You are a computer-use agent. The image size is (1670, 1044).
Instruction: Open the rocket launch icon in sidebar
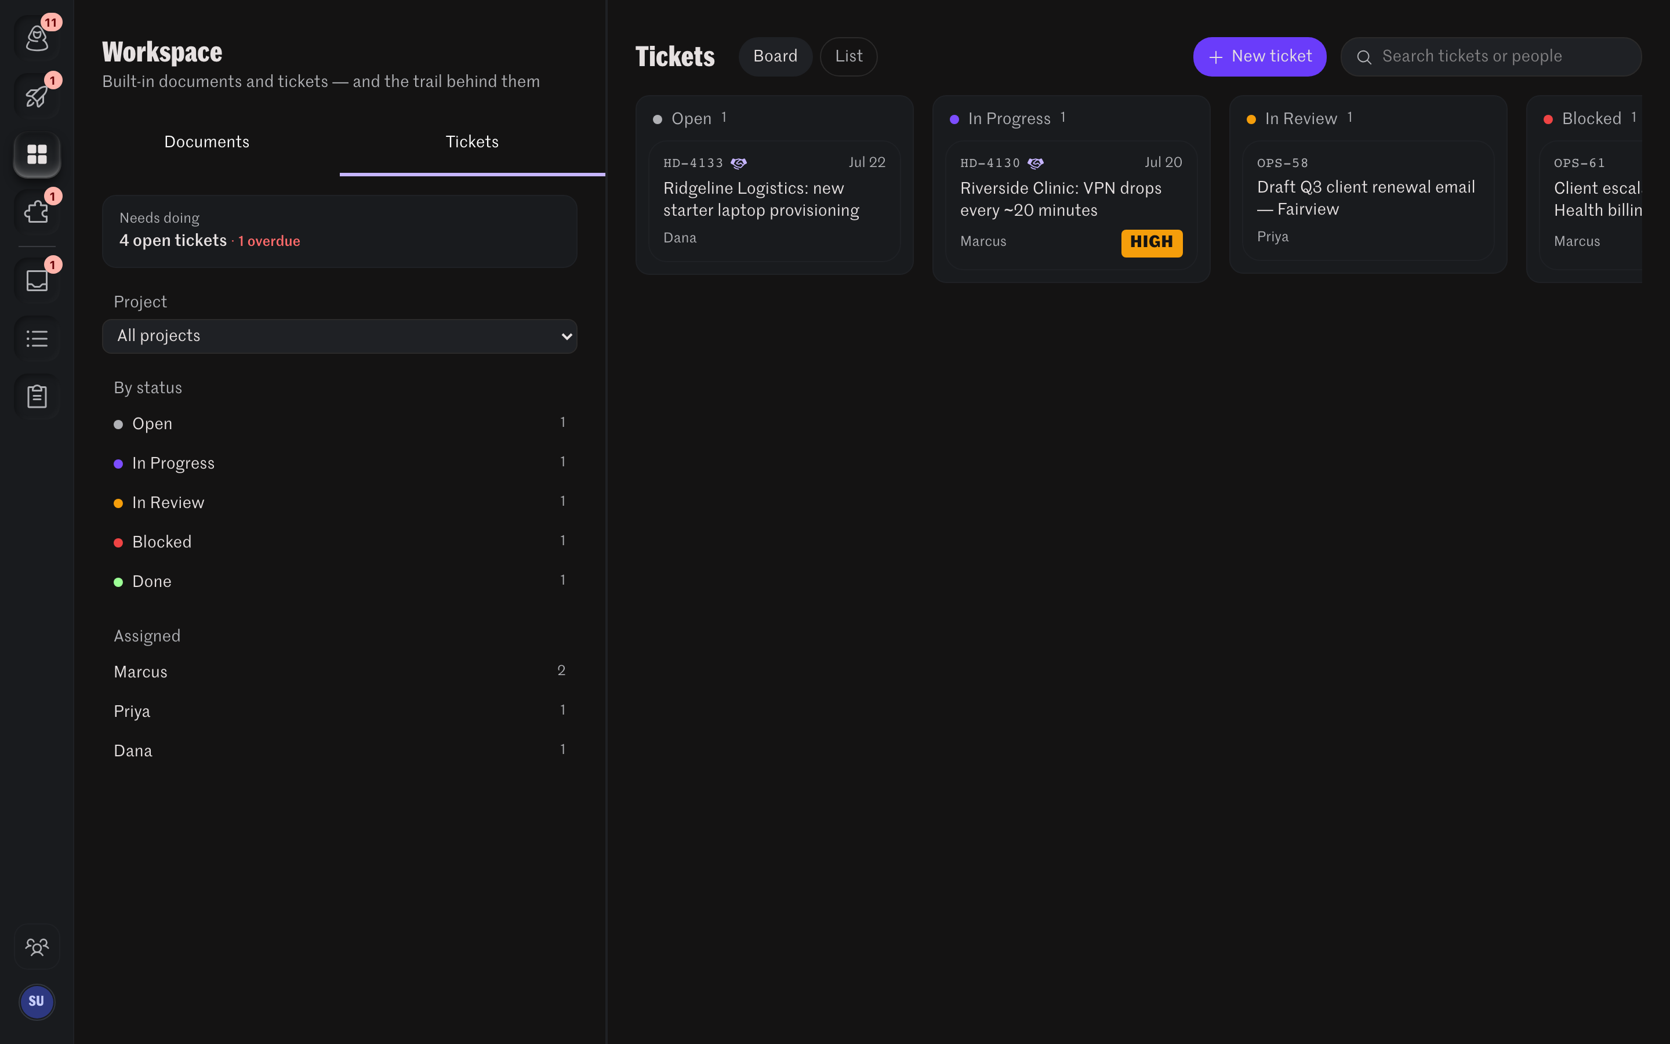(x=37, y=96)
